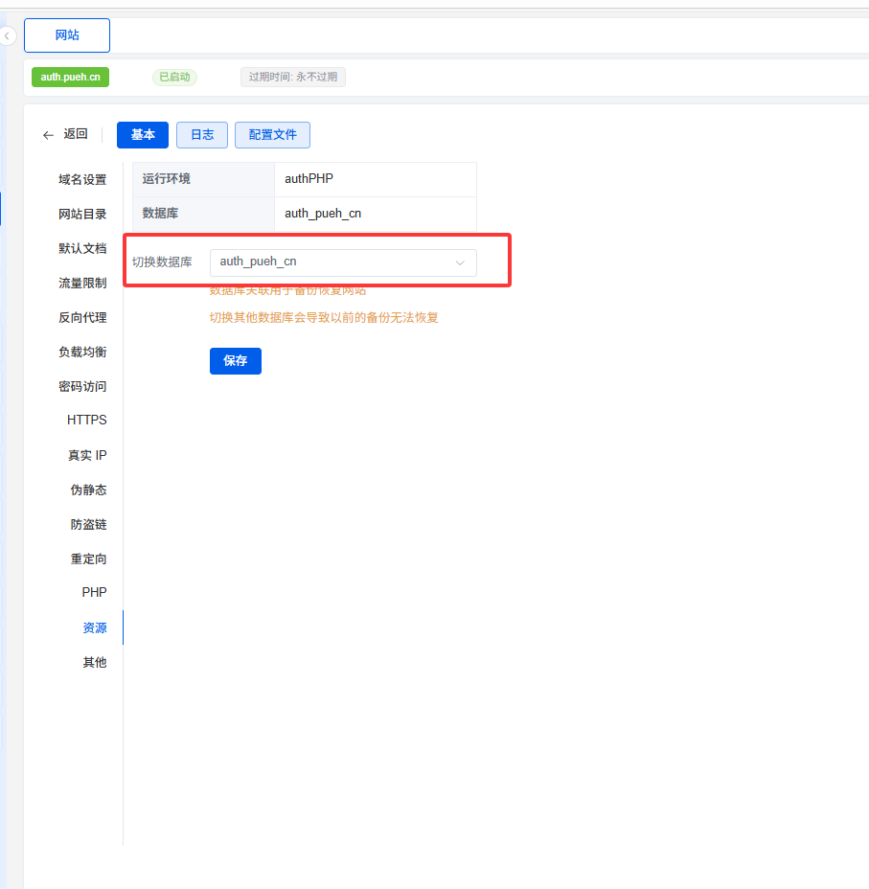
Task: Click the 保存 button
Action: click(x=235, y=361)
